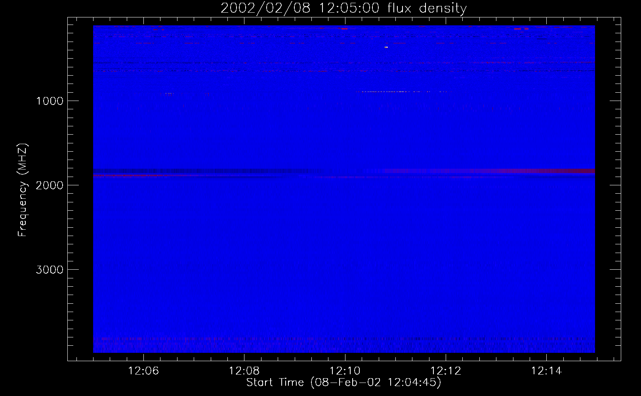
Task: Click the 2000 MHz axis tick label
Action: (50, 185)
